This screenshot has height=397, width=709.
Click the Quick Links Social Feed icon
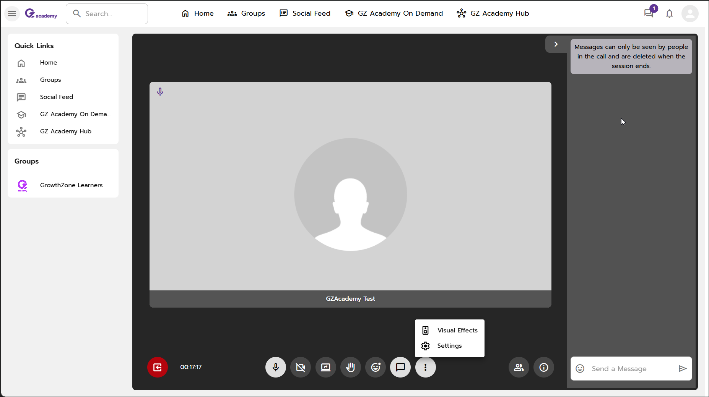coord(21,97)
